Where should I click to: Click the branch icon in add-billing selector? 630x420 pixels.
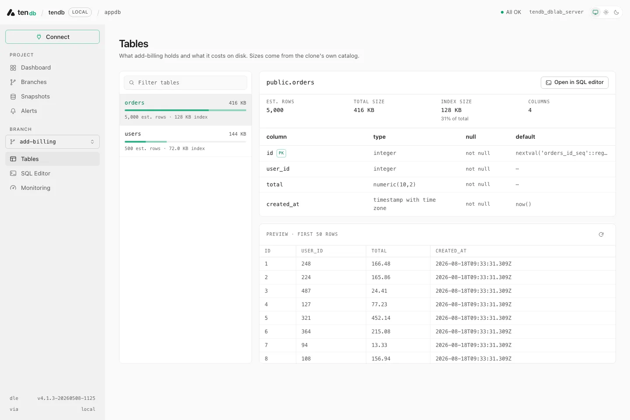pyautogui.click(x=13, y=142)
